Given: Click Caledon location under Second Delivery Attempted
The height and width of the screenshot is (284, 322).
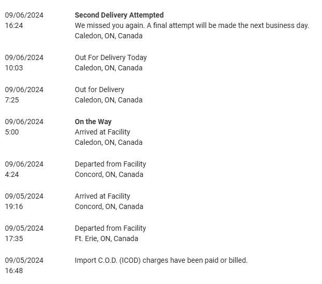Looking at the screenshot, I should tap(109, 36).
